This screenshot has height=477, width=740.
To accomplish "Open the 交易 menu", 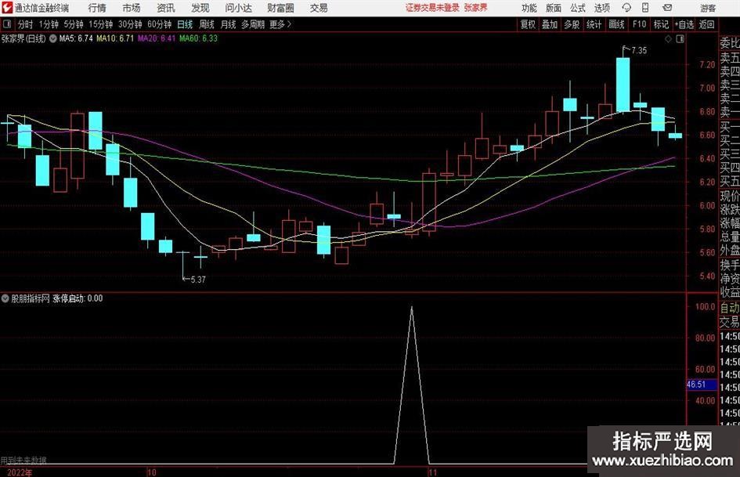I will (x=319, y=8).
